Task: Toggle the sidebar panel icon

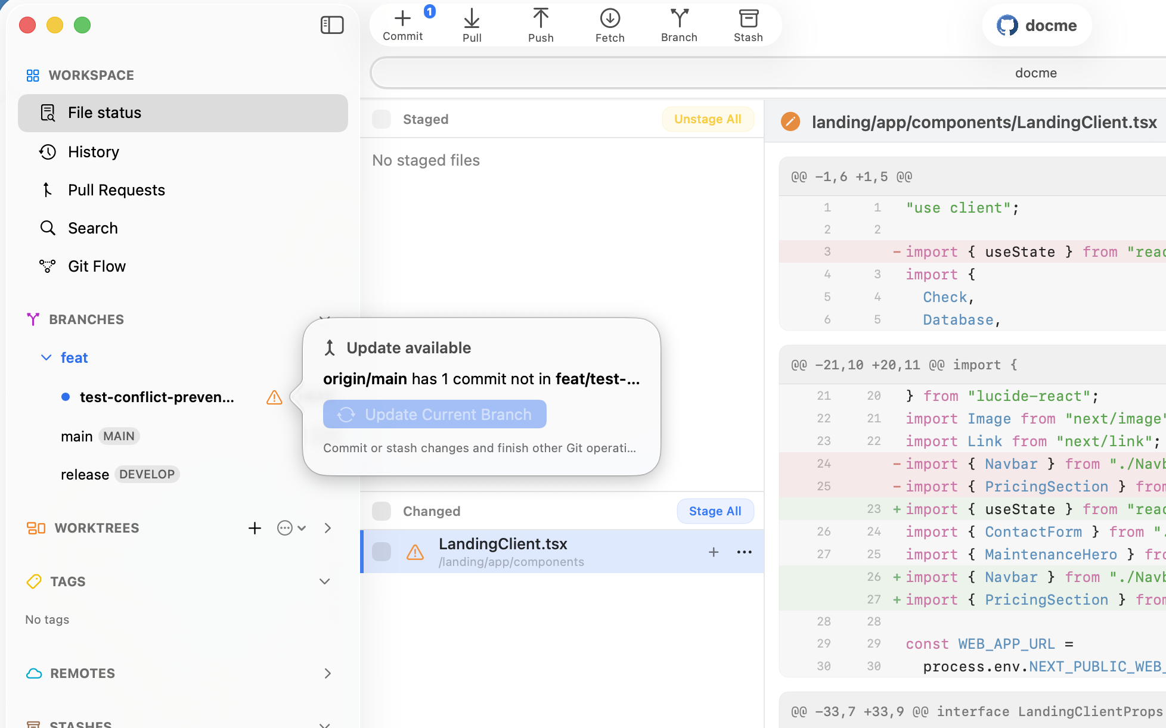Action: click(332, 25)
